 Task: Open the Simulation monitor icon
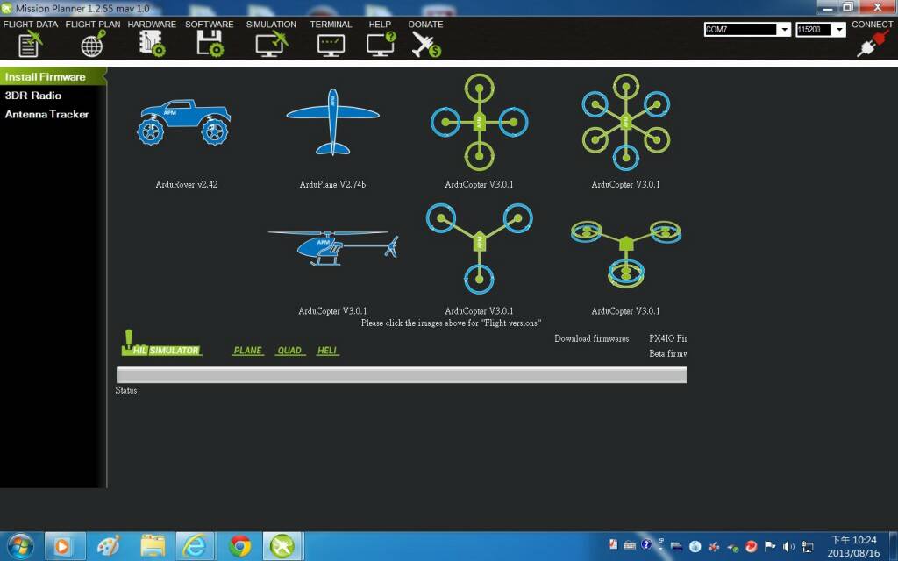click(272, 44)
